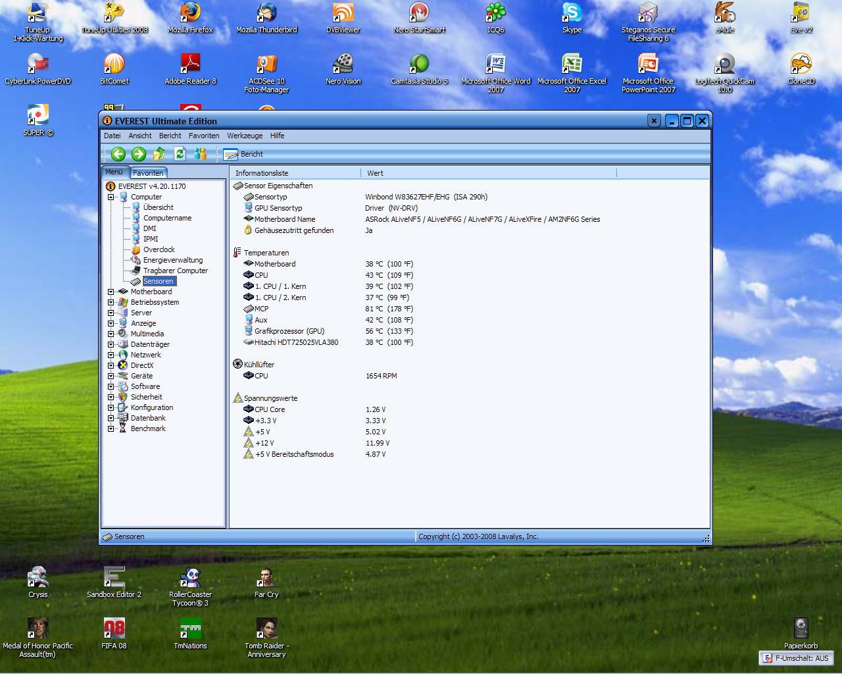Click the users icon in EVEREST toolbar
This screenshot has width=842, height=674.
click(x=200, y=154)
